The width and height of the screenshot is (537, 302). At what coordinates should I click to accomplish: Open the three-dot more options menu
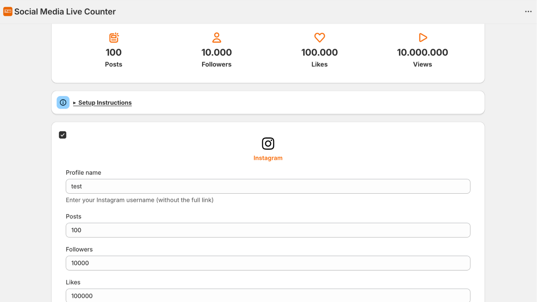point(528,12)
